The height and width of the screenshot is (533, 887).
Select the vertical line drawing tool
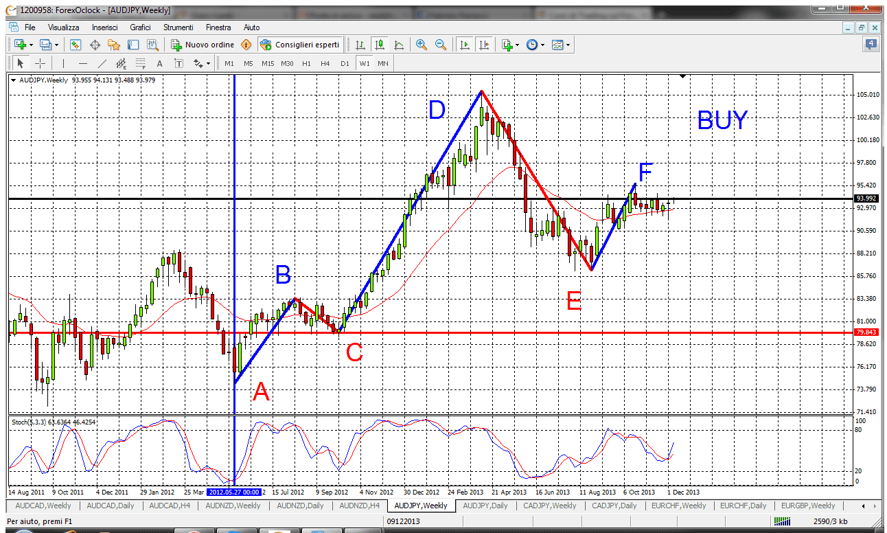coord(64,63)
